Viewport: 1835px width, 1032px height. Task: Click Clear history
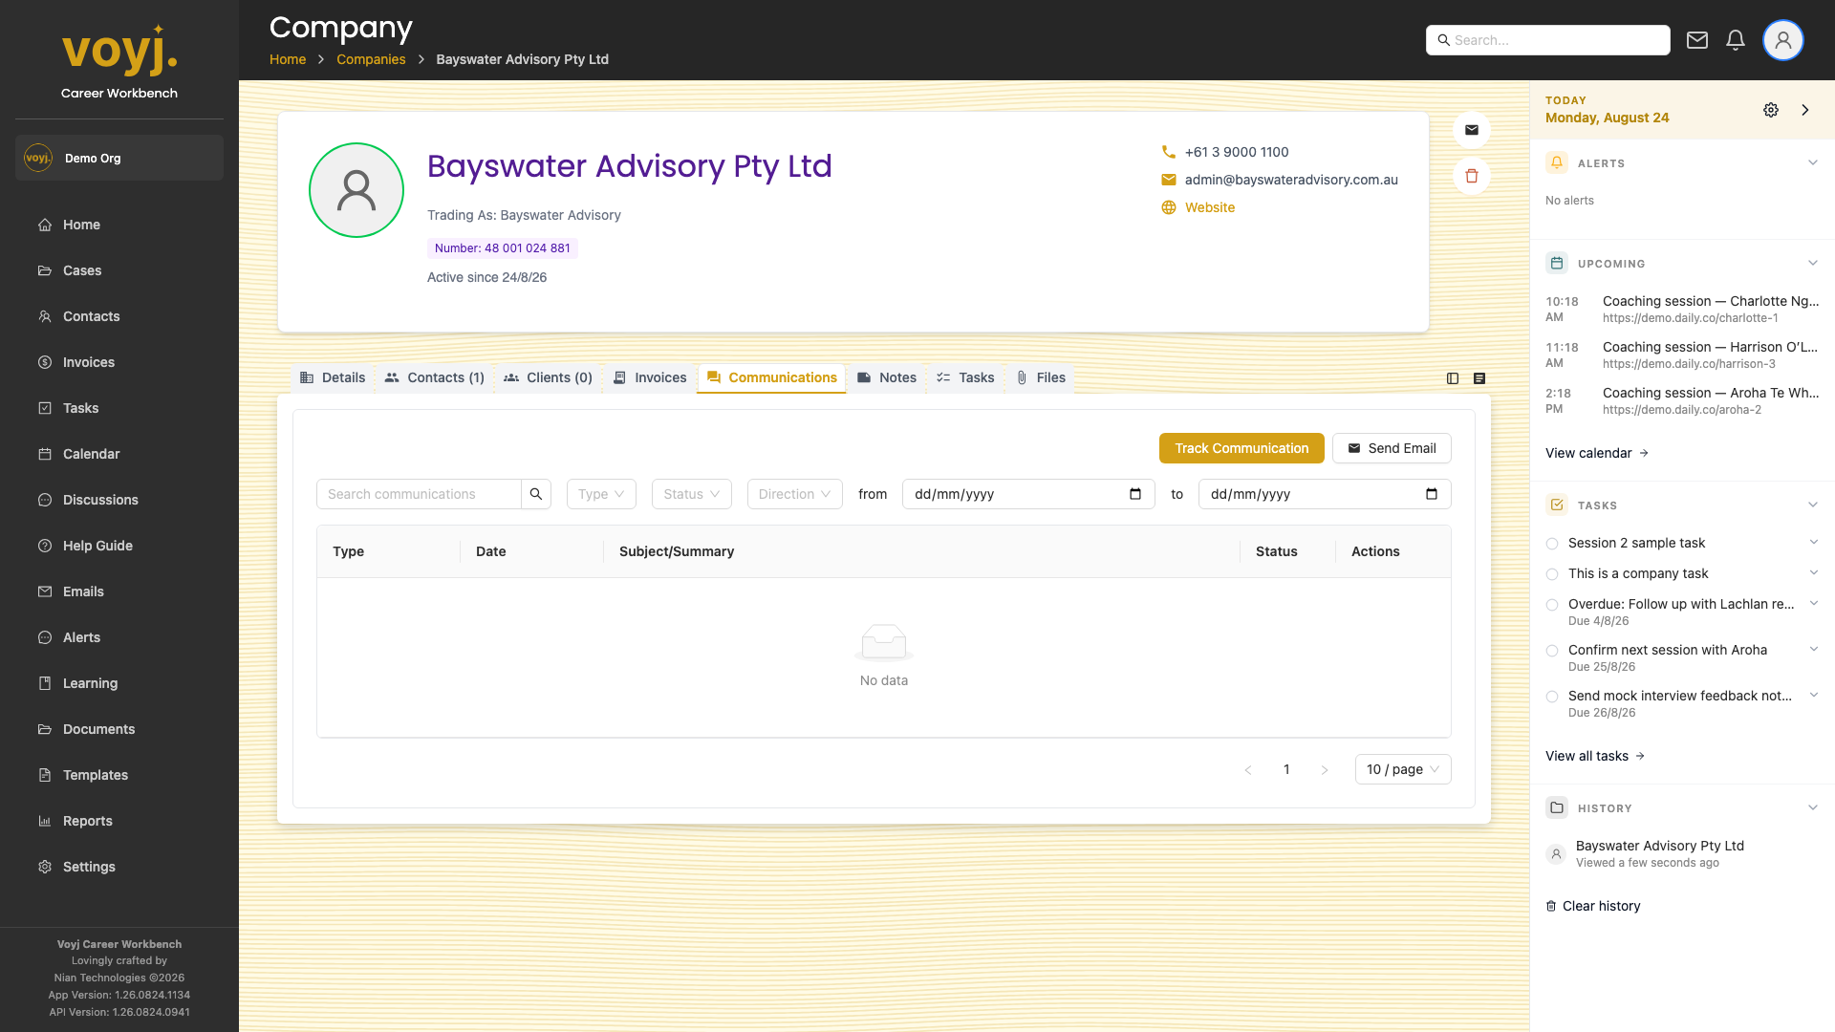(1593, 906)
